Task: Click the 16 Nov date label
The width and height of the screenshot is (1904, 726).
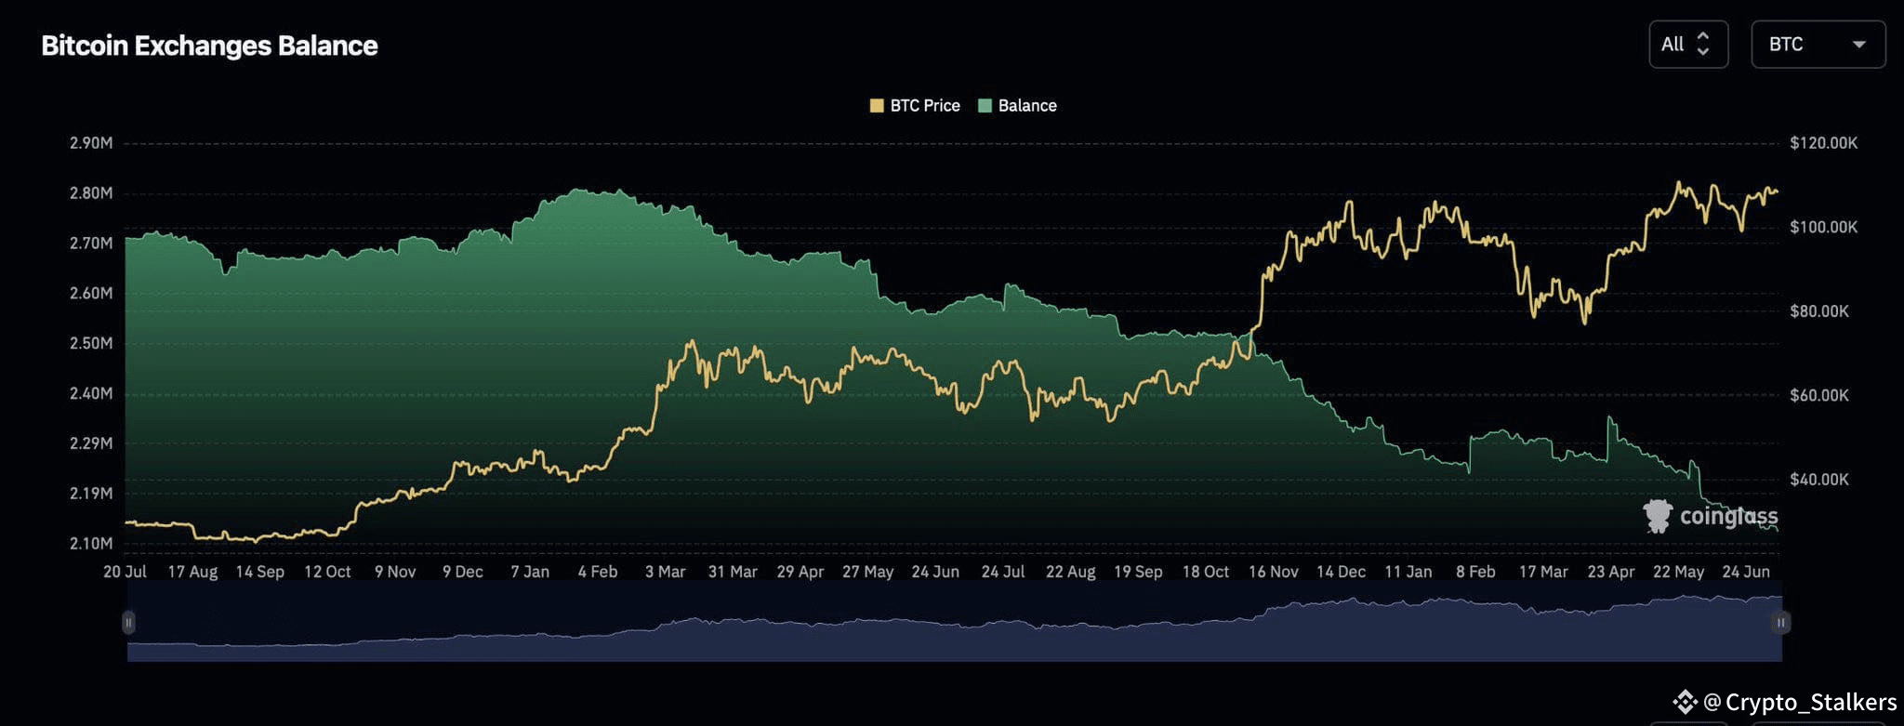Action: pyautogui.click(x=1274, y=572)
